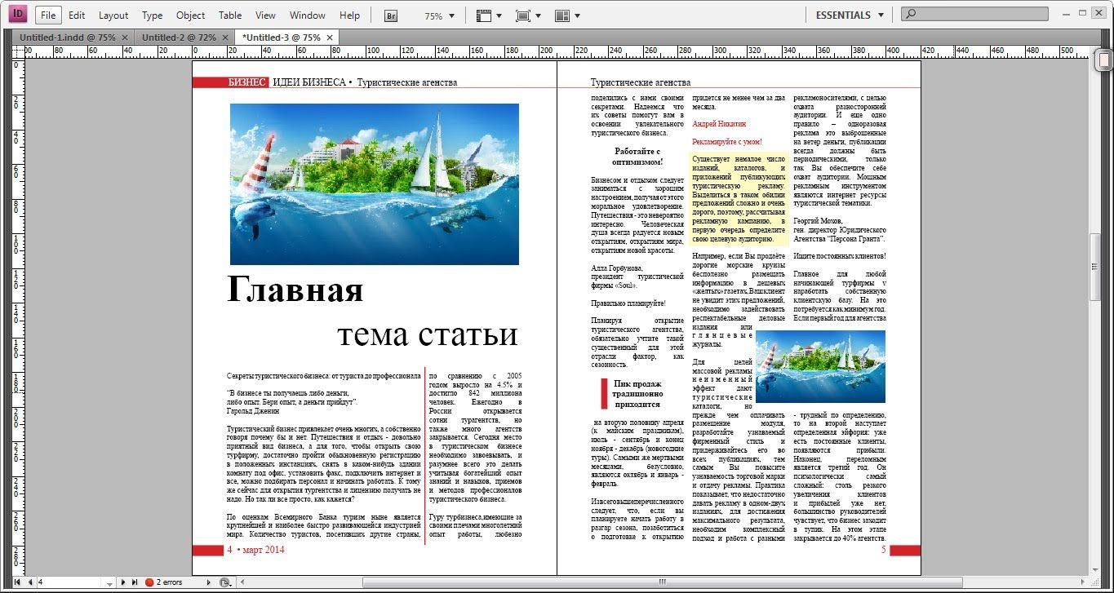The height and width of the screenshot is (593, 1114).
Task: Open the File menu
Action: [x=47, y=15]
